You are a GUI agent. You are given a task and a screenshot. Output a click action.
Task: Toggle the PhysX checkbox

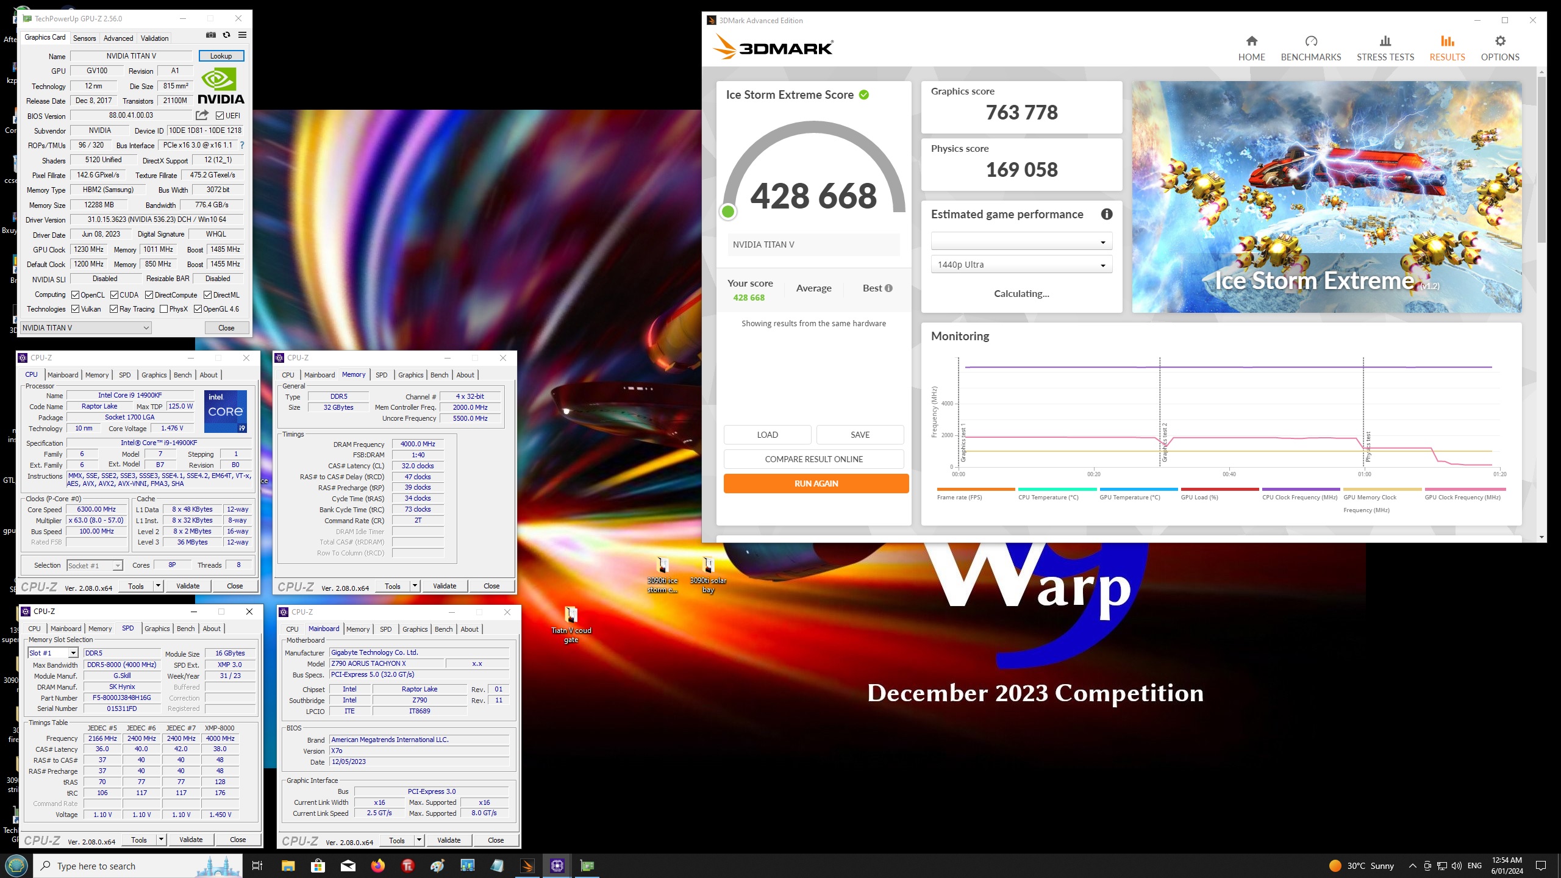coord(163,309)
